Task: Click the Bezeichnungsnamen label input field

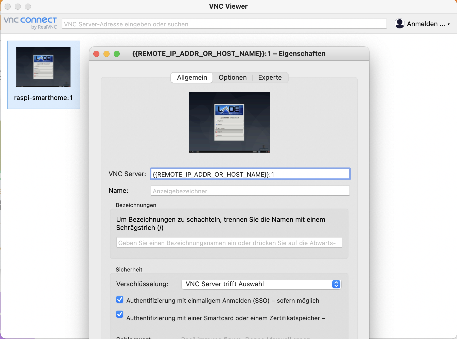Action: point(229,243)
